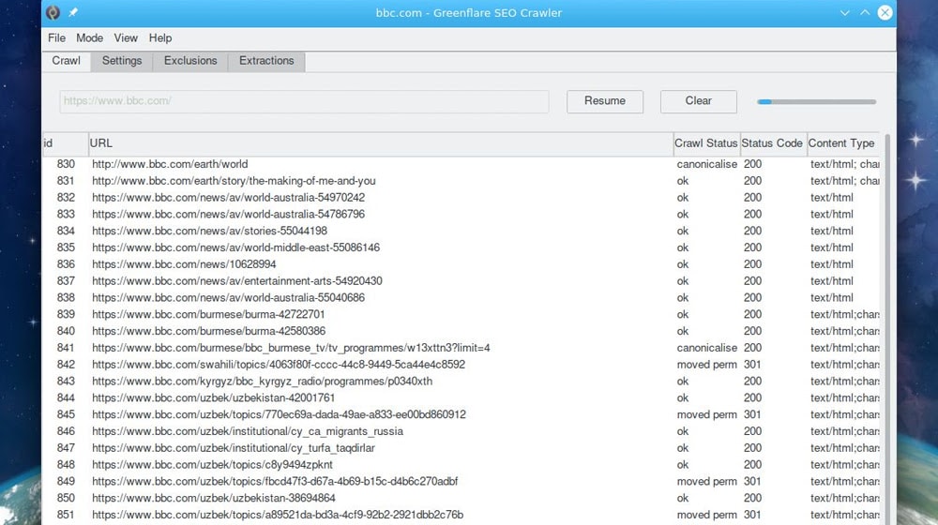Image resolution: width=938 pixels, height=525 pixels.
Task: Select URL http://www.bbc.com/earth/world
Action: (170, 164)
